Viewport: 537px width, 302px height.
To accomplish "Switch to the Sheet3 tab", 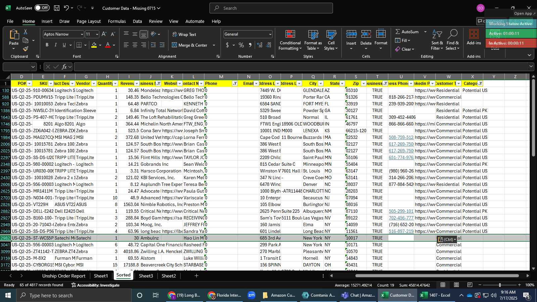I will click(x=146, y=276).
